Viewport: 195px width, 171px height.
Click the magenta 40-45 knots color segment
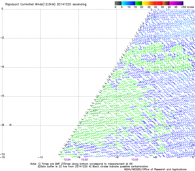pos(173,3)
